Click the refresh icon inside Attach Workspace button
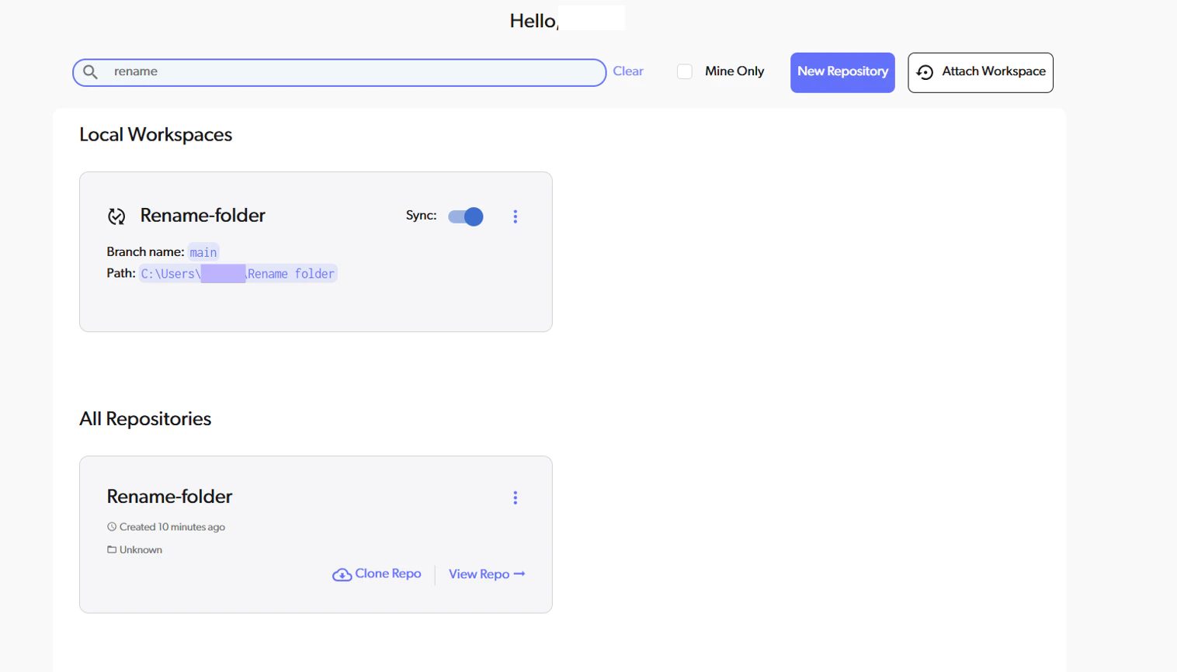 tap(925, 72)
